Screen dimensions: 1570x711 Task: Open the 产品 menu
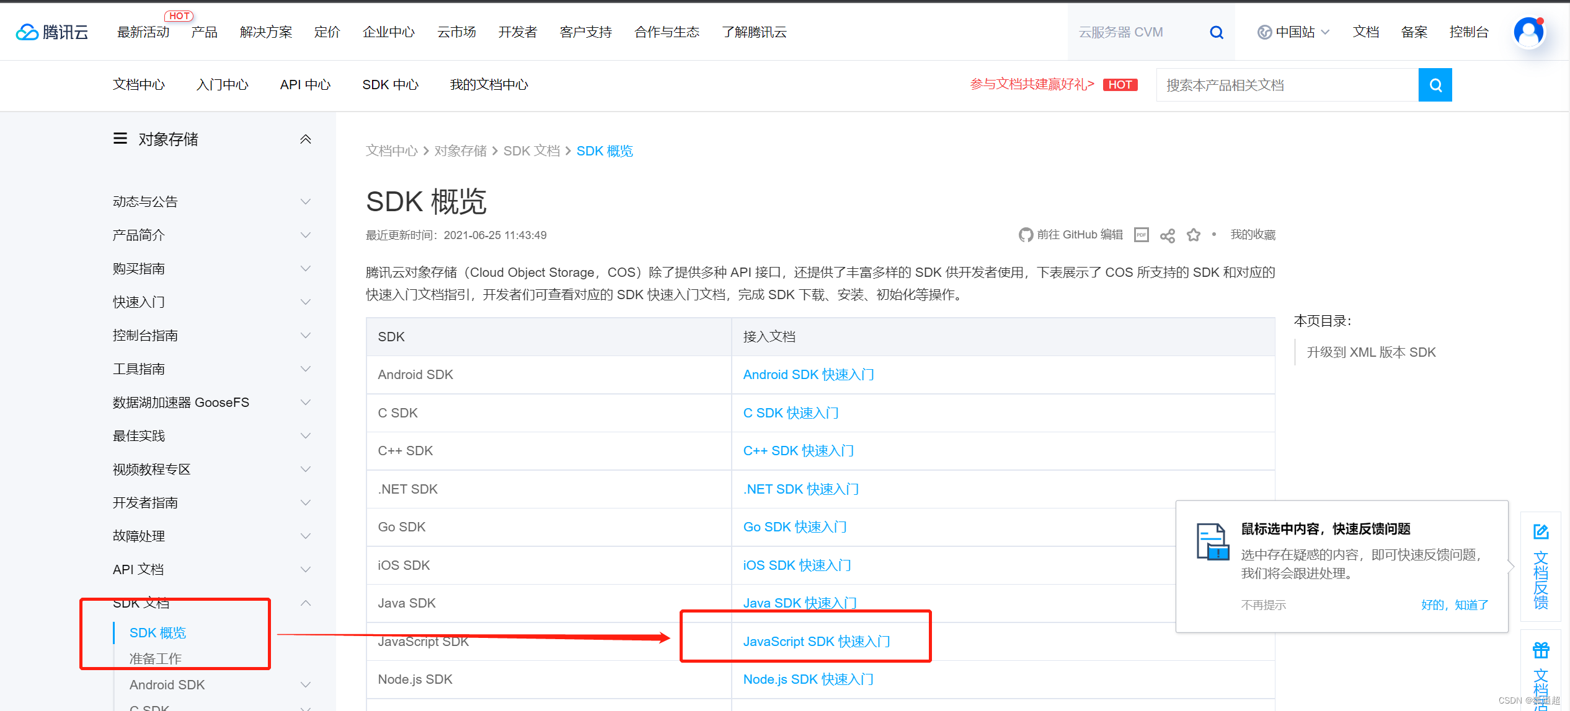pyautogui.click(x=205, y=32)
